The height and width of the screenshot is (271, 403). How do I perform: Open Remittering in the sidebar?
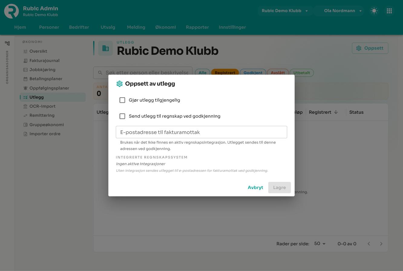[x=53, y=116]
